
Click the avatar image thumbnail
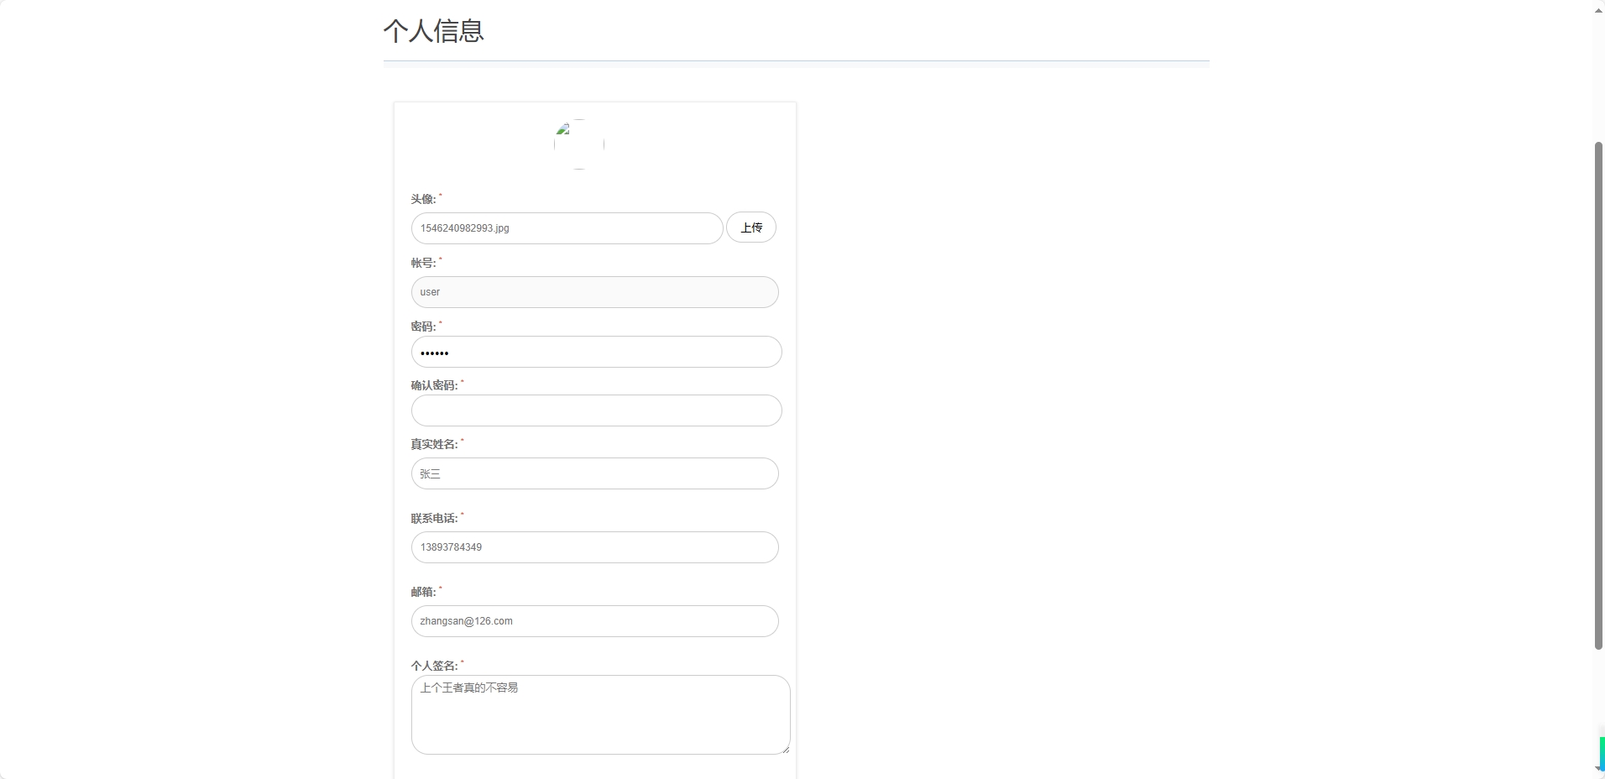(x=578, y=144)
